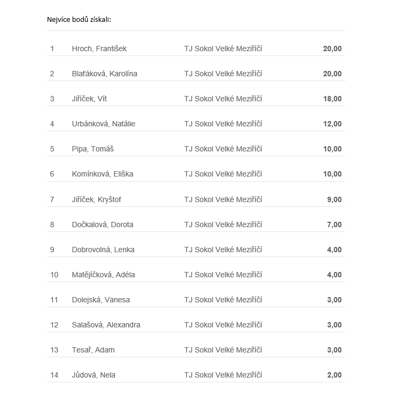
Task: Click Tesař, Adam name
Action: (93, 350)
